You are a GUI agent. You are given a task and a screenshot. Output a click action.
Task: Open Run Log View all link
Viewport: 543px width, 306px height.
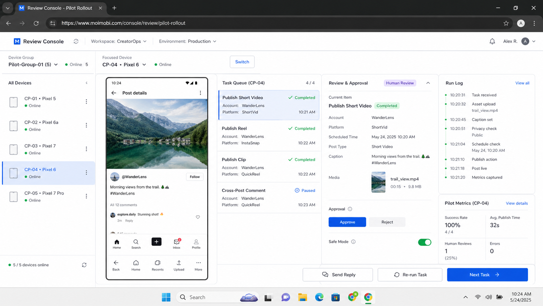(522, 83)
